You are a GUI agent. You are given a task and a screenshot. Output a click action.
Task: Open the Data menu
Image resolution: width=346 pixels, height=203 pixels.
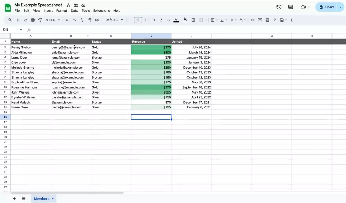click(x=74, y=11)
